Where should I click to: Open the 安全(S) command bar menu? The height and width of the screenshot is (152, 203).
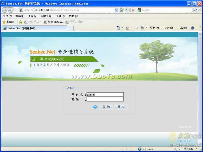(x=169, y=28)
